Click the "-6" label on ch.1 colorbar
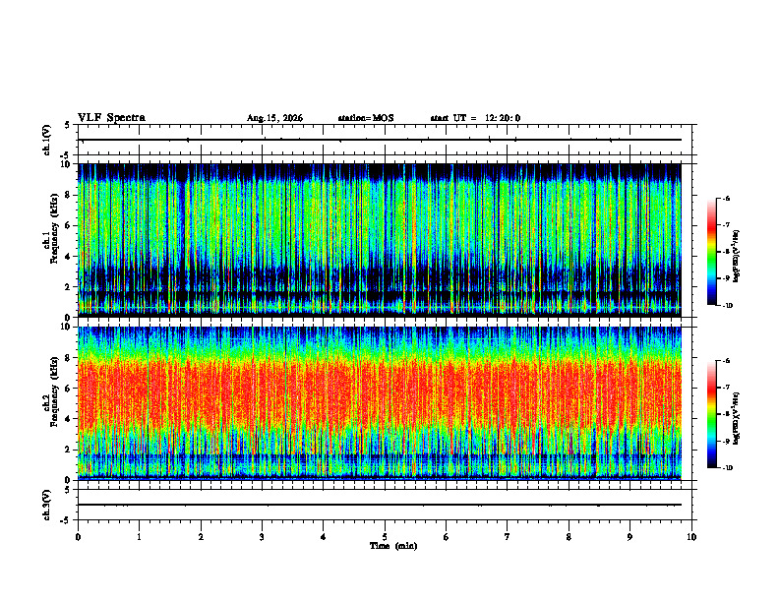Image resolution: width=779 pixels, height=602 pixels. point(726,199)
